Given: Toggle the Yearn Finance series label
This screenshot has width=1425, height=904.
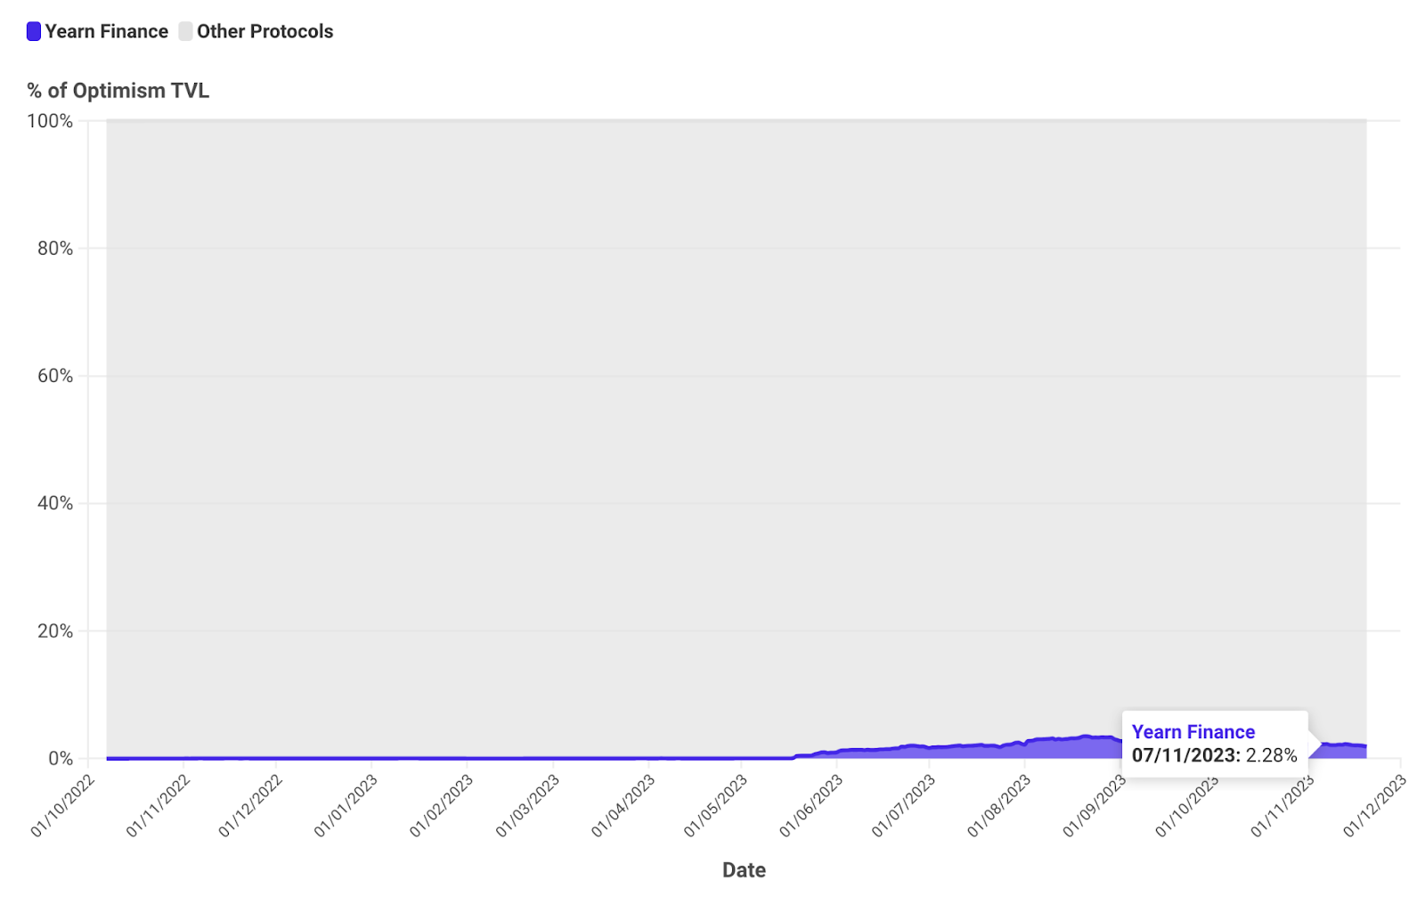Looking at the screenshot, I should 106,31.
